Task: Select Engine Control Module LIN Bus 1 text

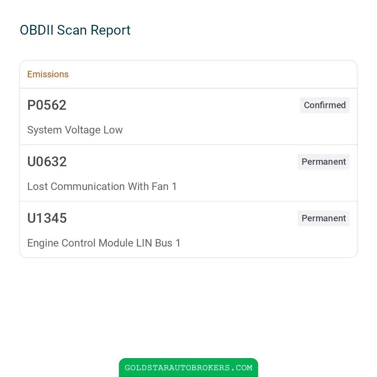Action: (x=104, y=243)
